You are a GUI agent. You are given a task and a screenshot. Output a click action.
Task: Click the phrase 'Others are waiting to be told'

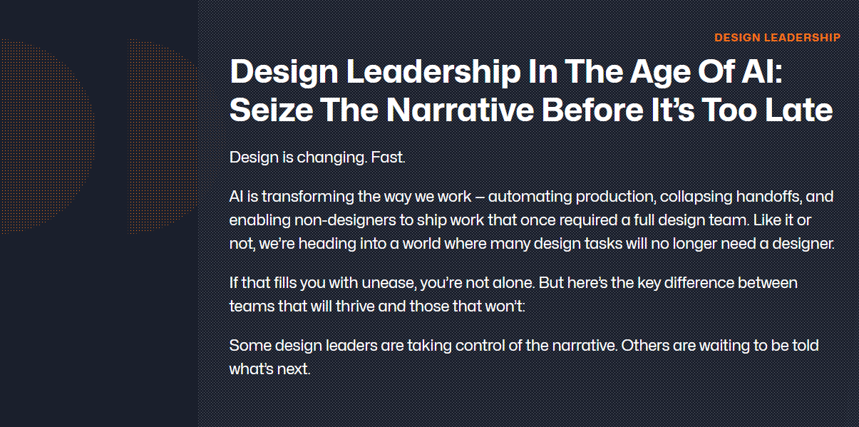click(x=720, y=346)
